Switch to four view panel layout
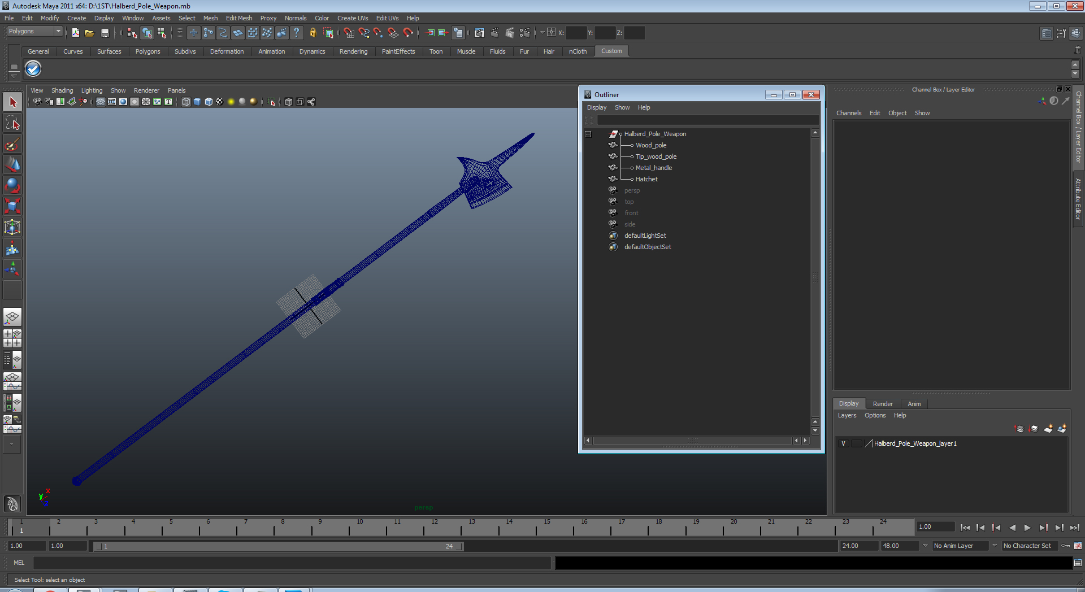This screenshot has width=1085, height=592. [12, 338]
